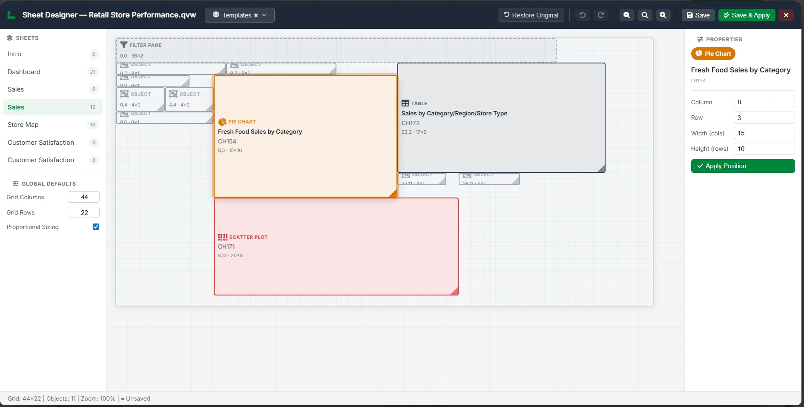This screenshot has height=407, width=804.
Task: Select the Dashboard sheet
Action: coord(24,72)
